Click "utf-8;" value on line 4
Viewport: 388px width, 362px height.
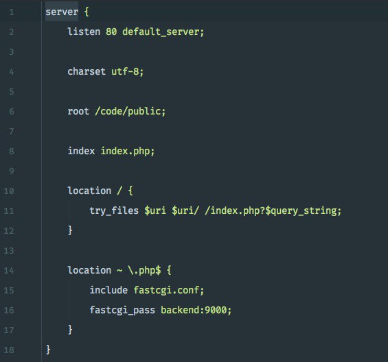[128, 72]
